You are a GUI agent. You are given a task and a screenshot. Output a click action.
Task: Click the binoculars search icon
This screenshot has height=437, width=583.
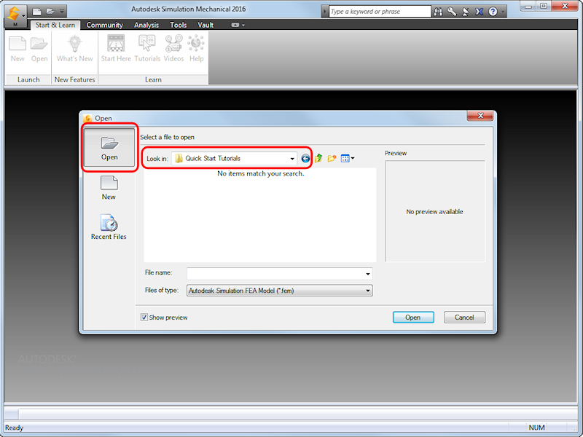point(439,12)
